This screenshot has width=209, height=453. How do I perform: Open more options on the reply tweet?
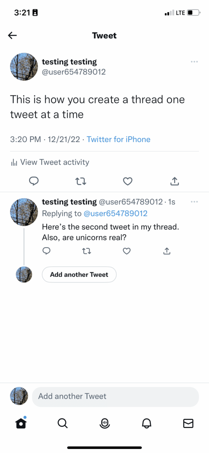pos(194,202)
